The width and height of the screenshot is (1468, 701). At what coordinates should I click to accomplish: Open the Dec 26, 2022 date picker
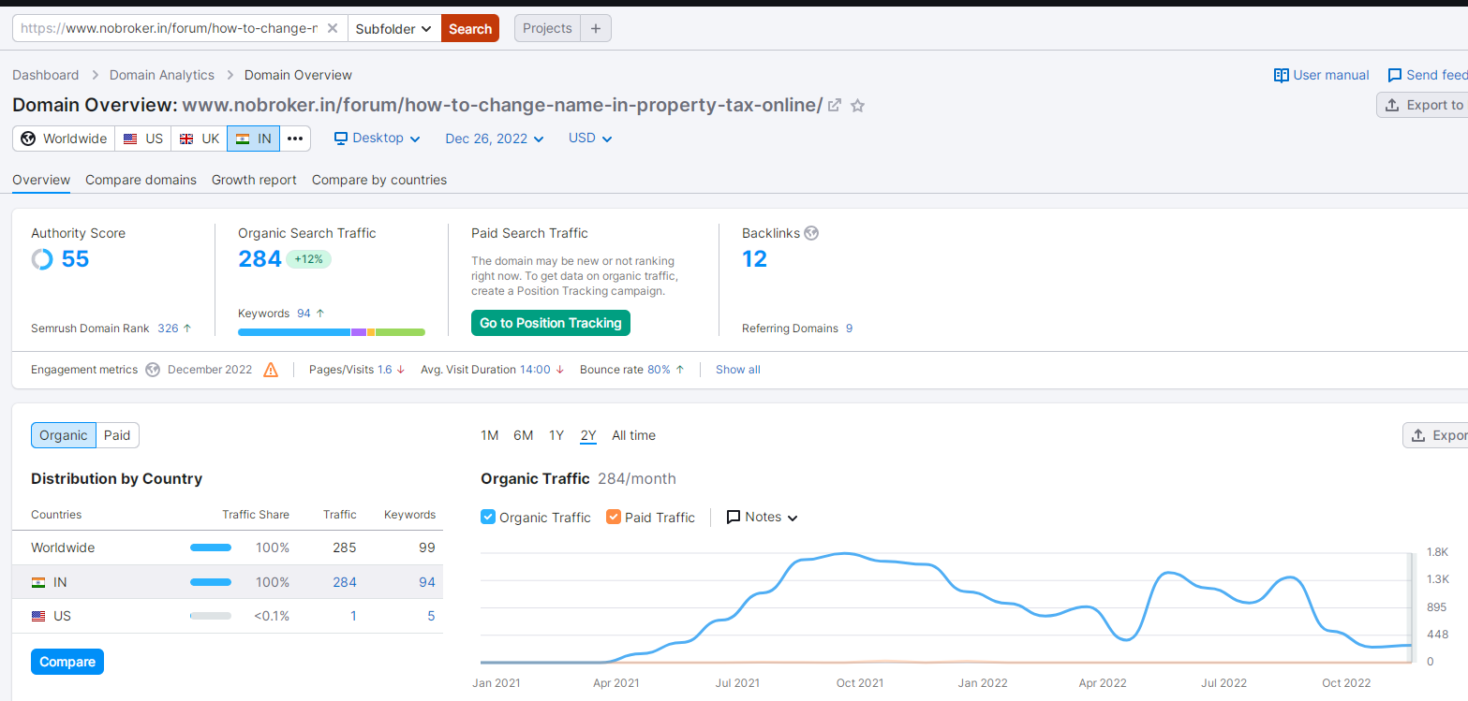(495, 139)
